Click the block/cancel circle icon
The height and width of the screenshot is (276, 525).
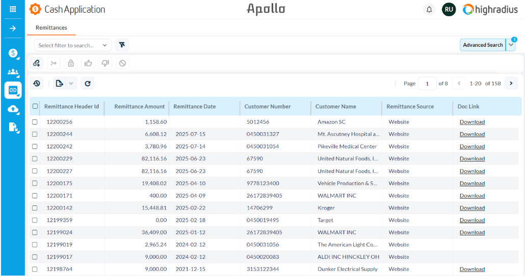tap(122, 63)
